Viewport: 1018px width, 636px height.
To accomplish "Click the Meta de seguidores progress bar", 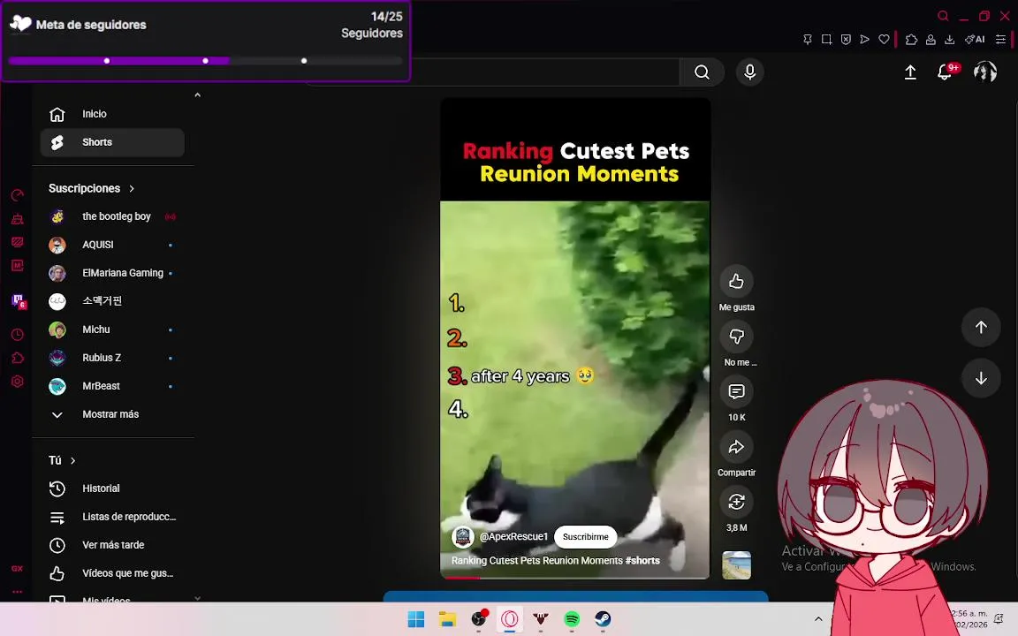I will 205,61.
